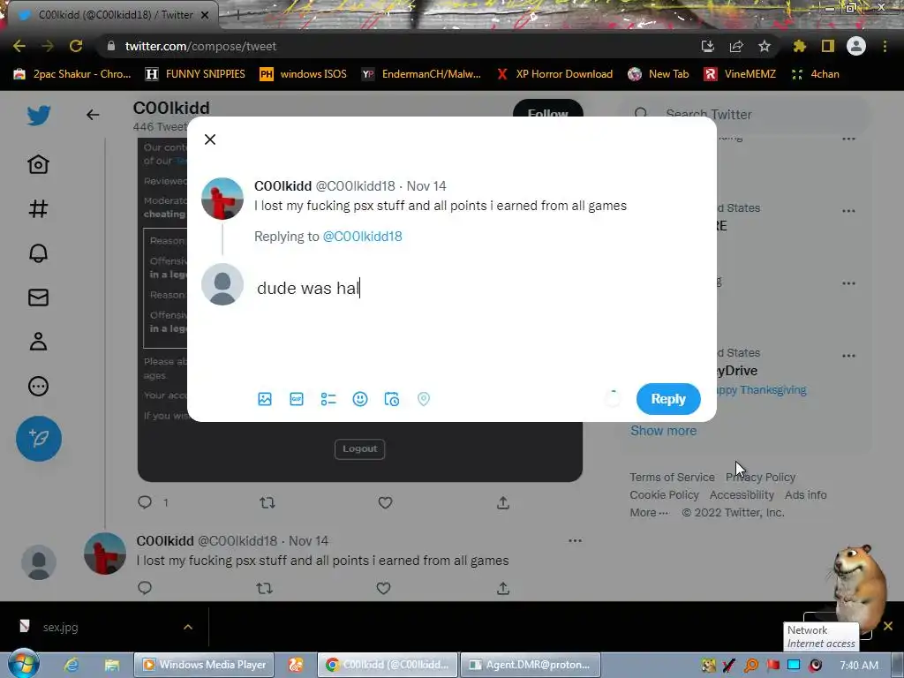Tag a location with pin icon

[424, 399]
